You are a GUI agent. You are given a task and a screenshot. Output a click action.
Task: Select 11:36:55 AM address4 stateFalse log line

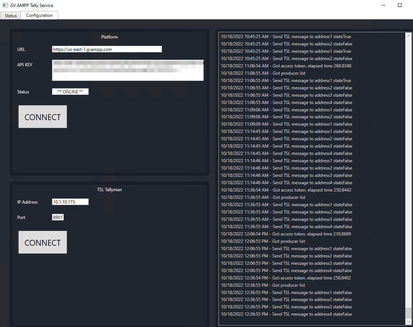coord(287,226)
